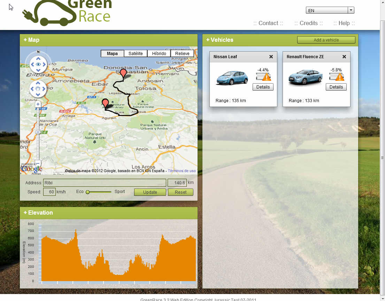Click 'Tolosa' label on the map

pyautogui.click(x=145, y=88)
